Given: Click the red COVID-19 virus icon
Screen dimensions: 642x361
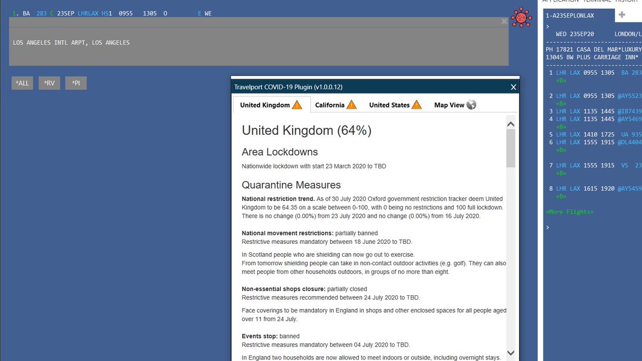Looking at the screenshot, I should [521, 17].
